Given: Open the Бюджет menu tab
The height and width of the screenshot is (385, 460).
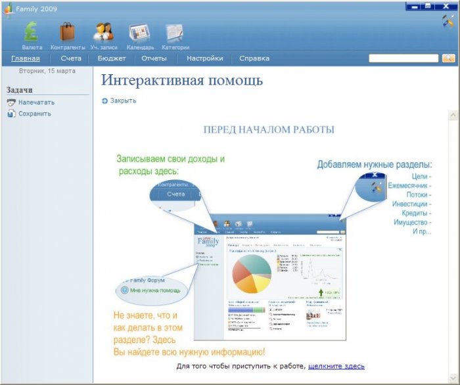Looking at the screenshot, I should click(x=112, y=58).
